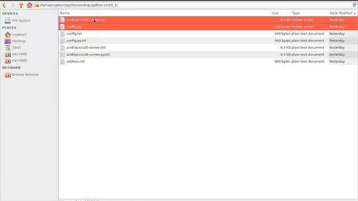Click file icon of airdrop-crc20-coinex.py
This screenshot has width=358, height=201.
click(x=62, y=20)
